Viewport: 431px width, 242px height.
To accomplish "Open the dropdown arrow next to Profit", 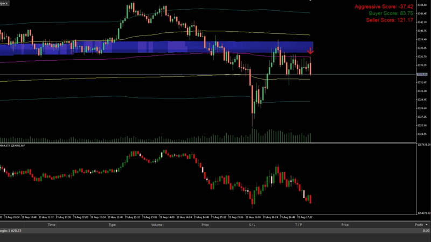I will [427, 225].
